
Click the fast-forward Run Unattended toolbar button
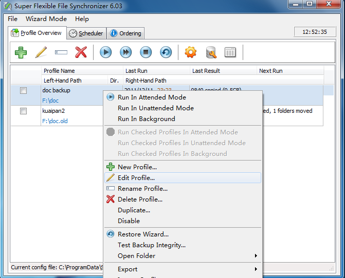[x=126, y=52]
